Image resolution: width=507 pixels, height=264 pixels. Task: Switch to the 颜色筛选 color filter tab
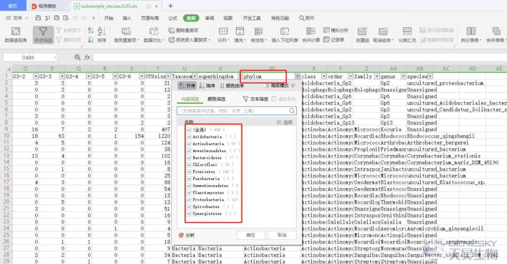[x=216, y=99]
